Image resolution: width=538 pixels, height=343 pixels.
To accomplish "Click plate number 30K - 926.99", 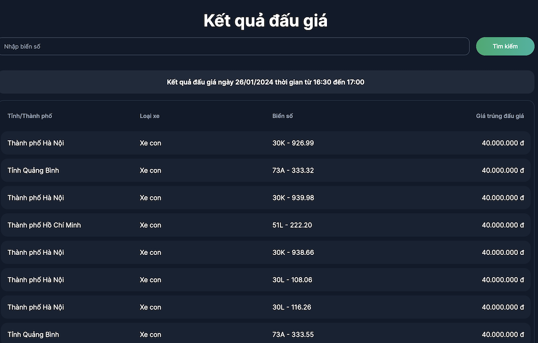I will pyautogui.click(x=293, y=143).
